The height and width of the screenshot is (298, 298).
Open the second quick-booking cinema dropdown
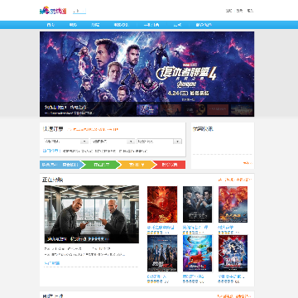(113, 142)
